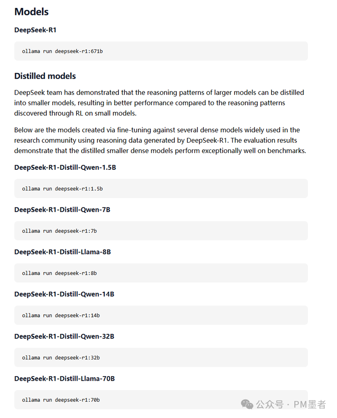Click the deepseek-r1:671b command code block
Screen dimensions: 337x418
[x=161, y=51]
